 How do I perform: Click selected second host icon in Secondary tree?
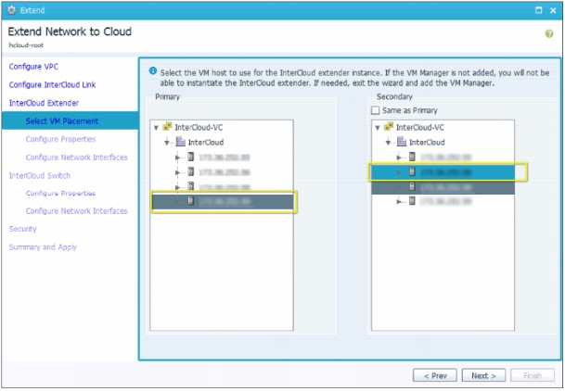(412, 171)
